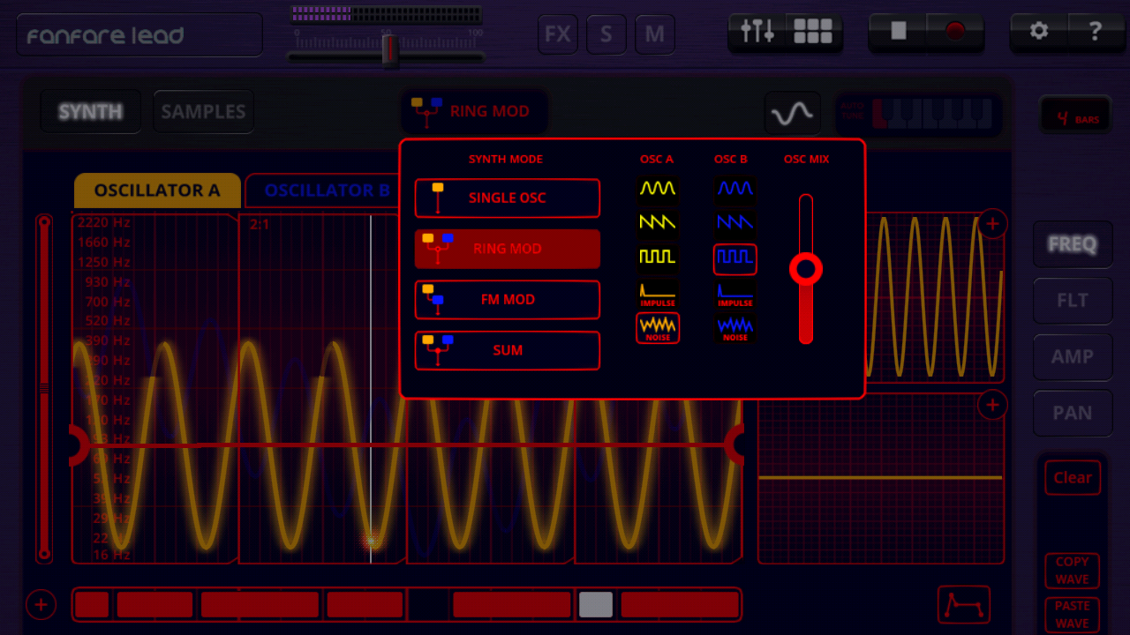
Task: Open the 4 bars length selector
Action: pos(1074,117)
